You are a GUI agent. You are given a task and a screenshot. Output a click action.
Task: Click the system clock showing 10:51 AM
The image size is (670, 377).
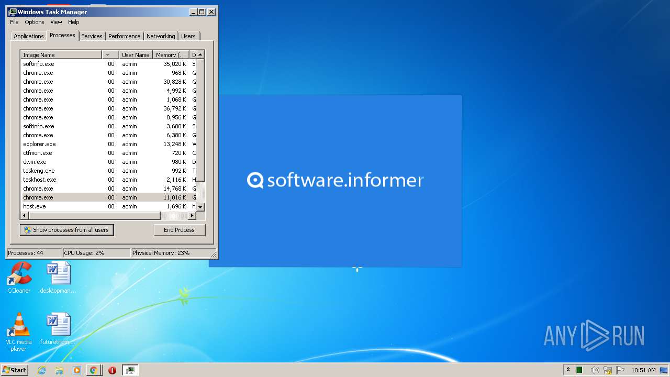[643, 370]
